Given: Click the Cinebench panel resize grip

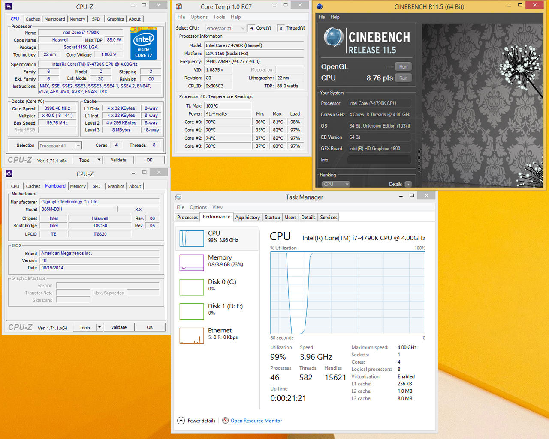Looking at the screenshot, I should pyautogui.click(x=419, y=161).
